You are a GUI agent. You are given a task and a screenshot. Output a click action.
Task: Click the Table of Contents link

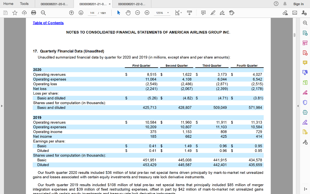pos(48,23)
